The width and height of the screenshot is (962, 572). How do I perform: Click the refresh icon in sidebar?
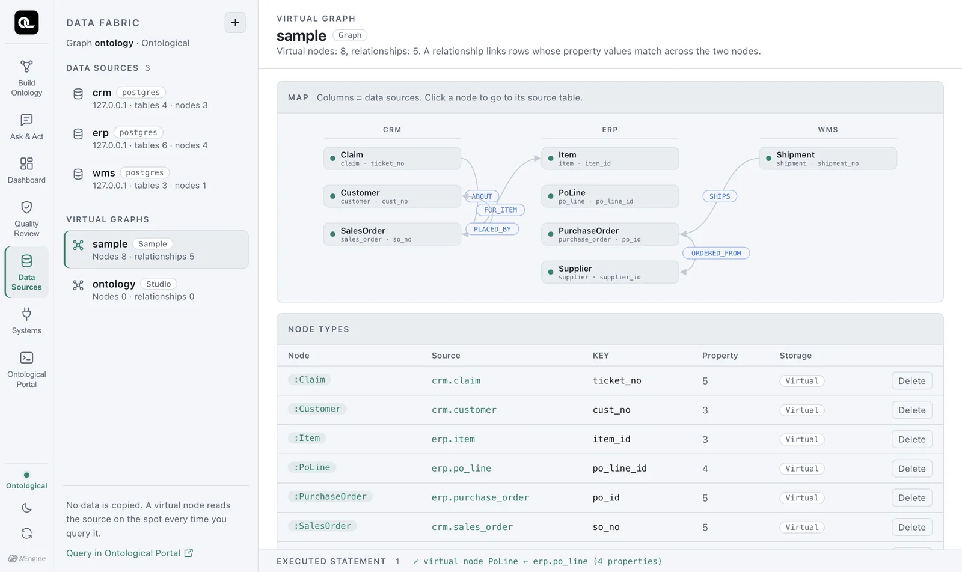26,534
